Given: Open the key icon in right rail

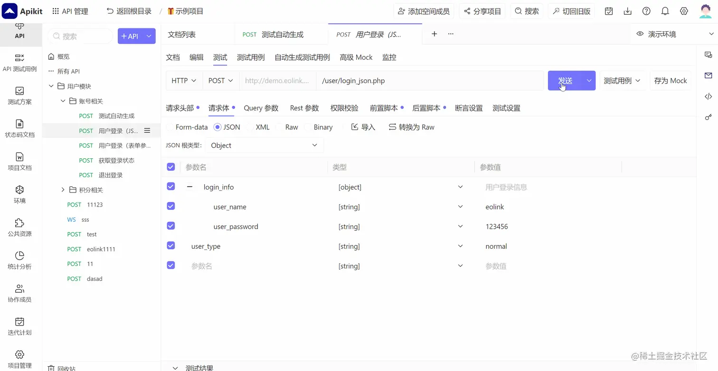Looking at the screenshot, I should [x=708, y=117].
